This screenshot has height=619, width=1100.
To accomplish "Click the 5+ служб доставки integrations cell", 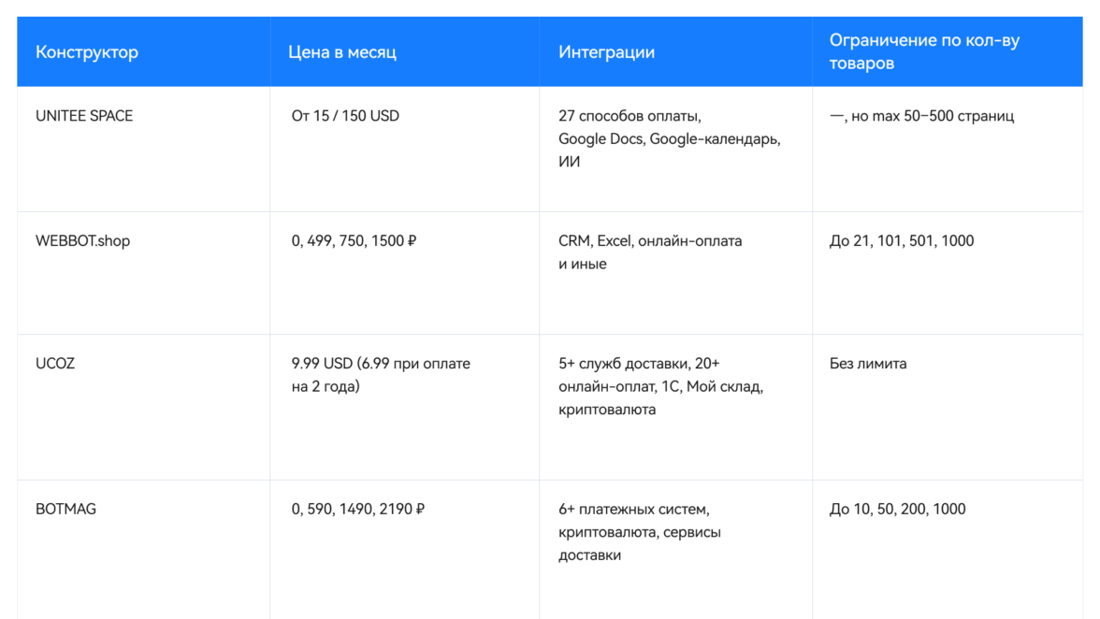I will [x=660, y=386].
